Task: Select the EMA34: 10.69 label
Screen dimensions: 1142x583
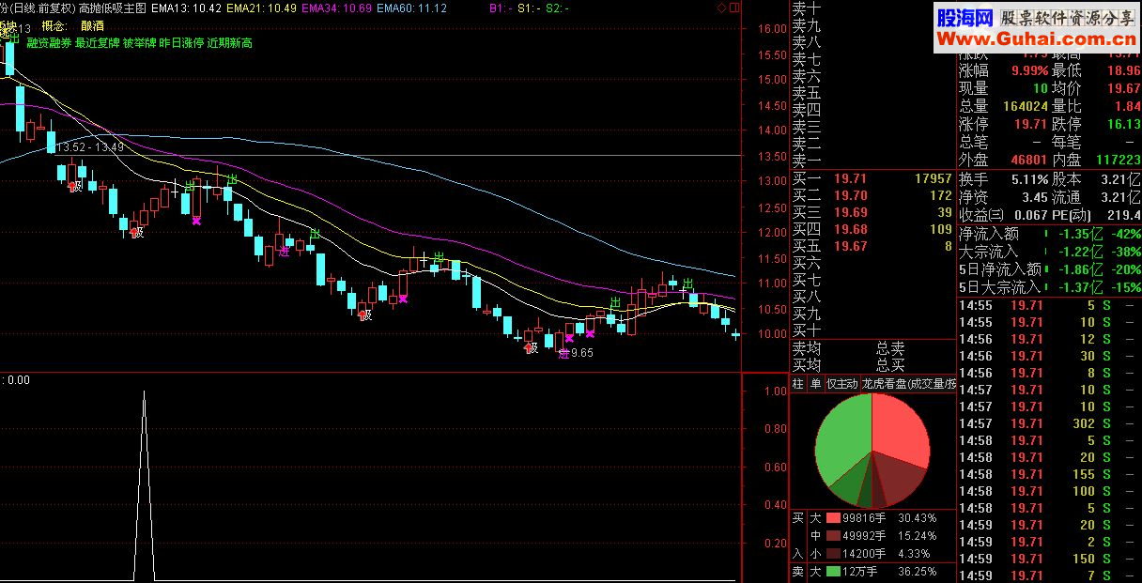Action: (x=337, y=8)
